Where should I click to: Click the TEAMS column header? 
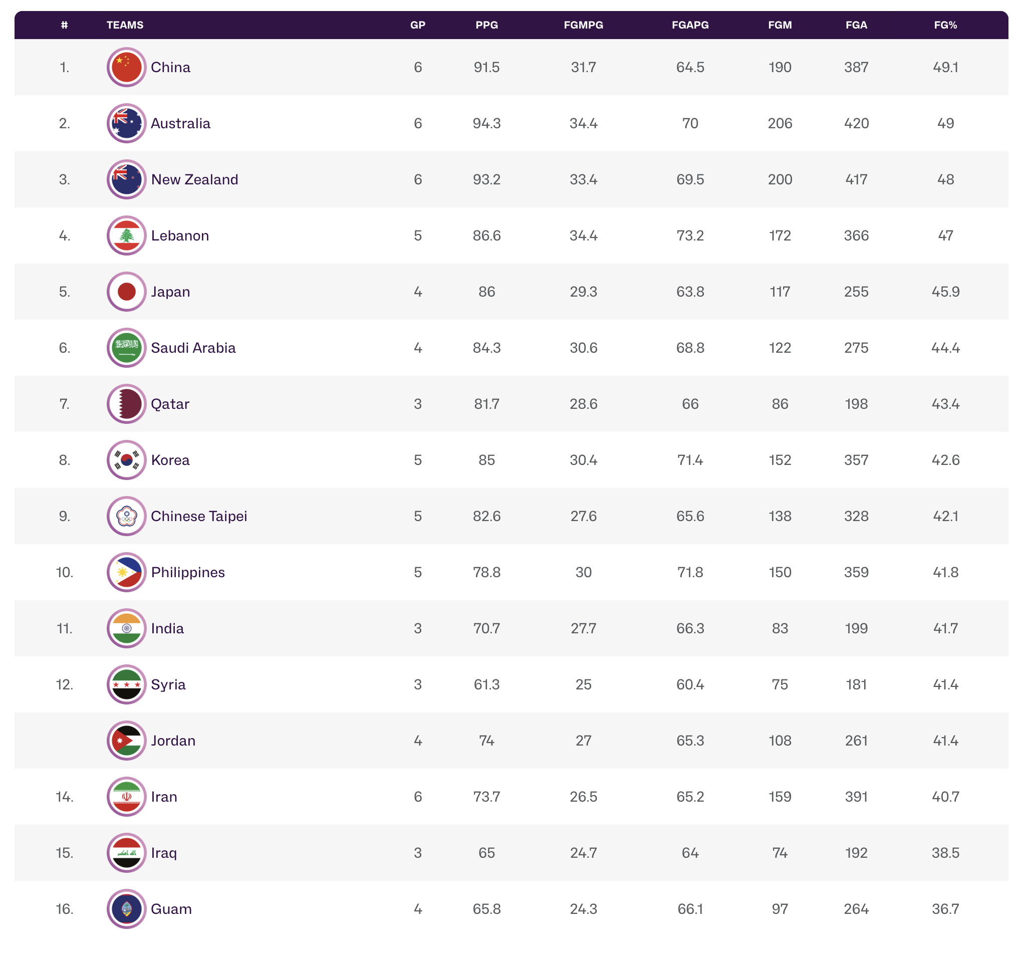click(x=125, y=25)
